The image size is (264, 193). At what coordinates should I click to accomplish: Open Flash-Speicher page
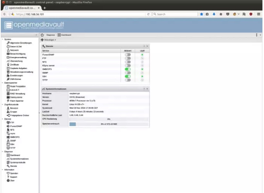(15, 101)
